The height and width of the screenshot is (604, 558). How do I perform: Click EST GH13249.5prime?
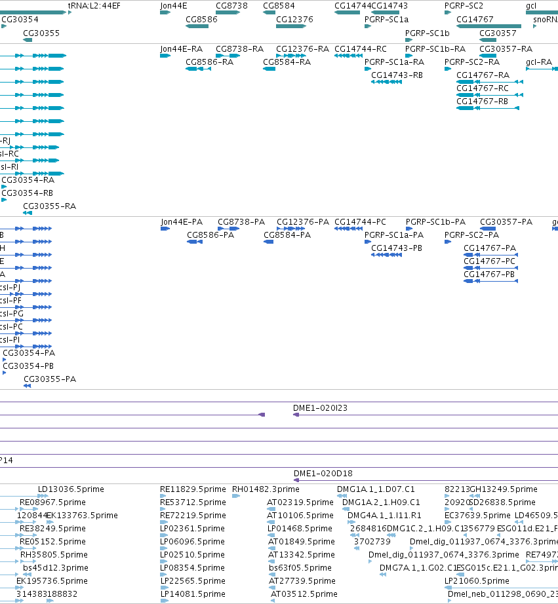tap(504, 489)
